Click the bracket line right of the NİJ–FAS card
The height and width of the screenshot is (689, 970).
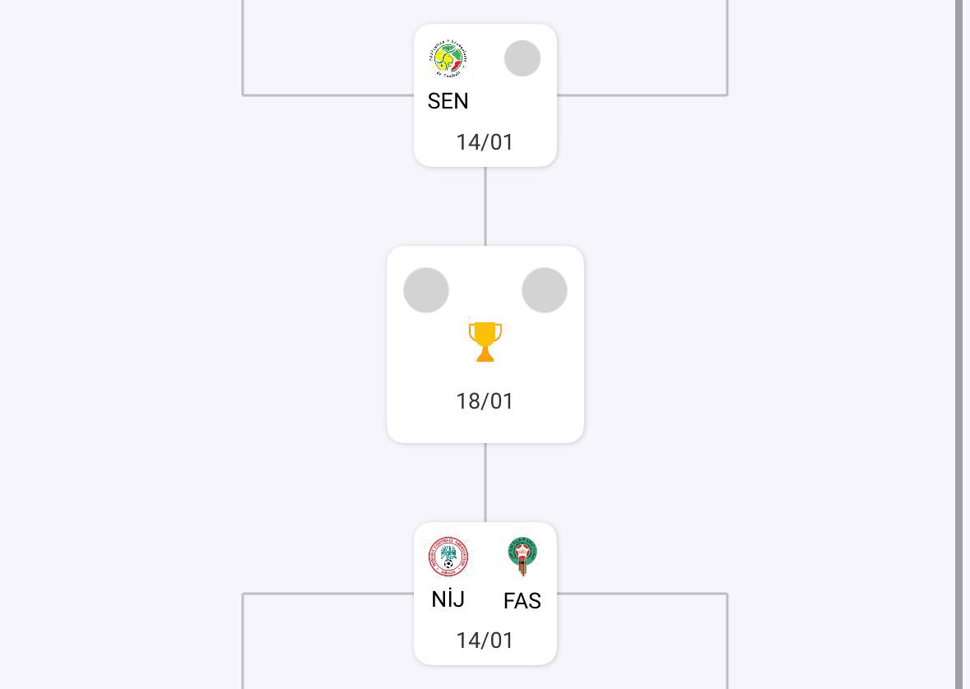(642, 594)
